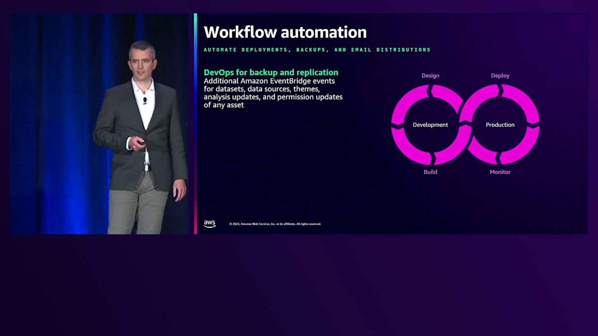Click the 'Workflow automation' slide title

tap(285, 32)
